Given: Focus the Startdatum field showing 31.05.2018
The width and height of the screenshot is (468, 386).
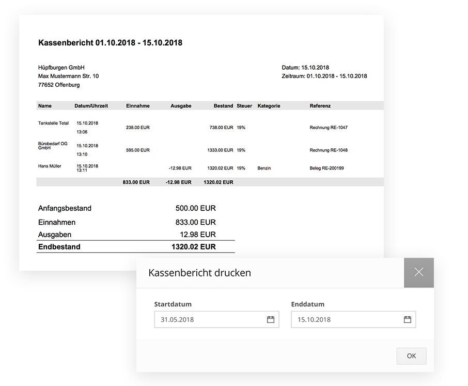Looking at the screenshot, I should tap(216, 319).
